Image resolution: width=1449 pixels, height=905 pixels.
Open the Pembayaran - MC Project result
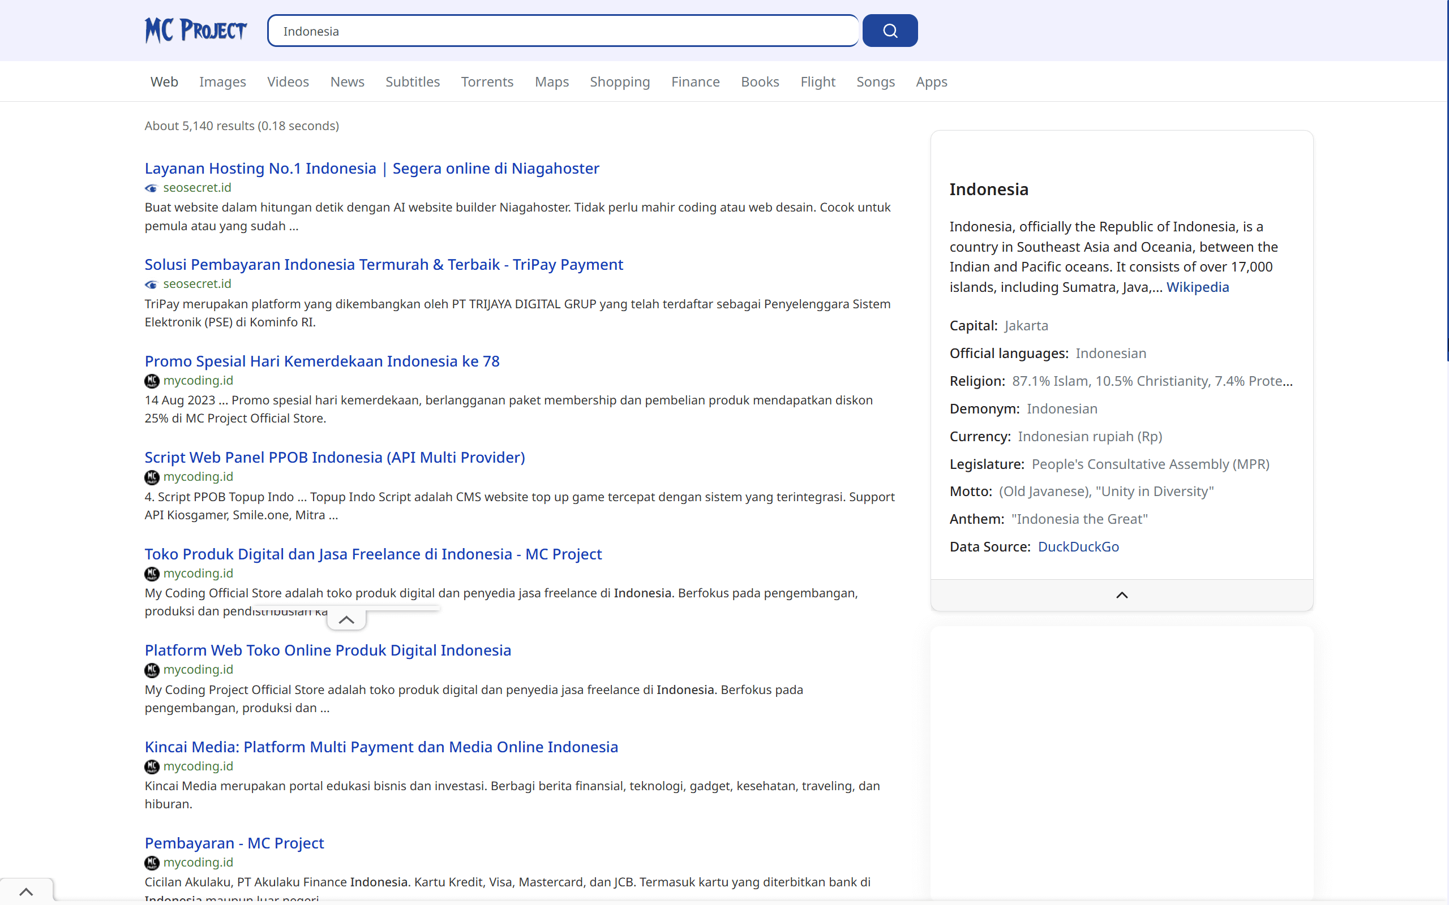click(x=234, y=842)
